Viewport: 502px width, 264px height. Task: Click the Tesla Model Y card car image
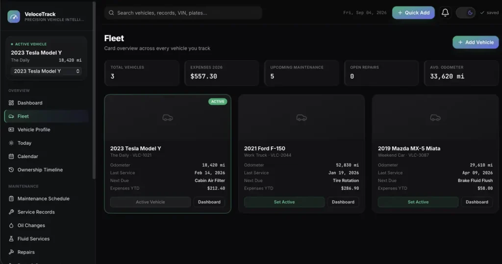[x=168, y=118]
